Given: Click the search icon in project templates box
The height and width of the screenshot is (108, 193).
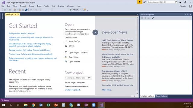Looking at the screenshot, I should (x=89, y=78).
